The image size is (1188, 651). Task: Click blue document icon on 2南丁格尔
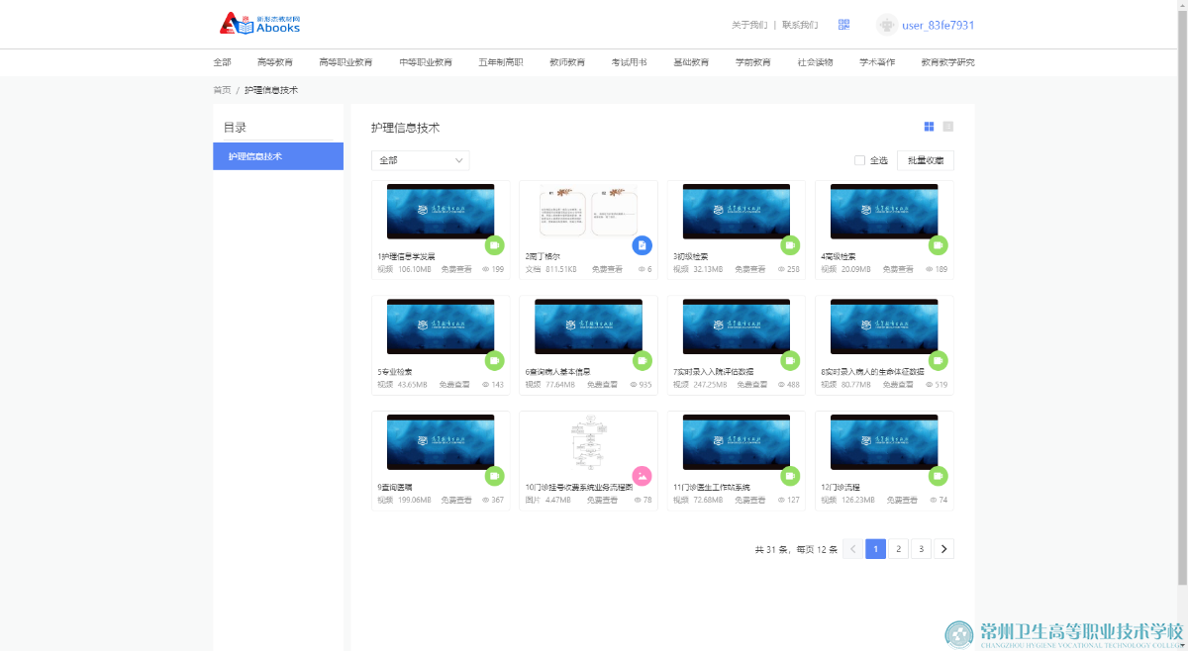click(642, 245)
